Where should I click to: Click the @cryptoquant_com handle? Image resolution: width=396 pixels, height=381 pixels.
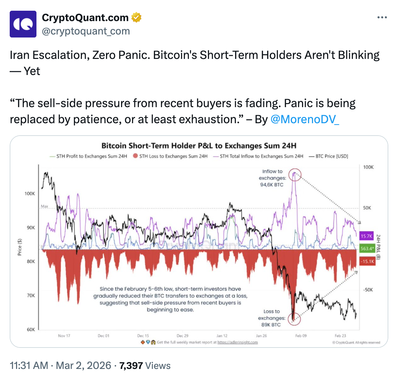tap(86, 31)
